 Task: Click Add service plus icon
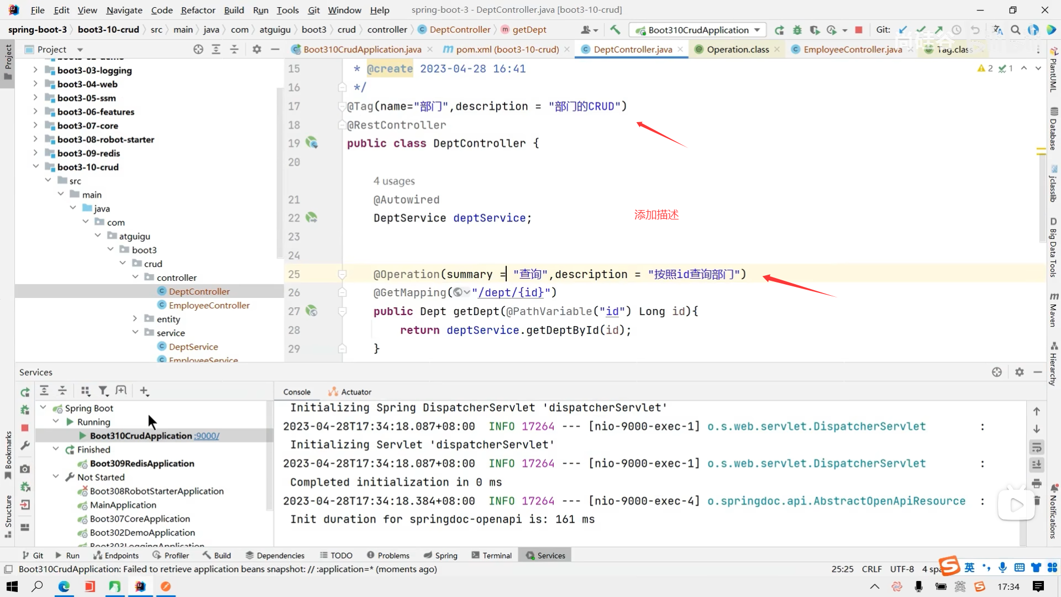144,391
